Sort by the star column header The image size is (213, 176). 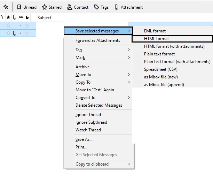pos(8,17)
